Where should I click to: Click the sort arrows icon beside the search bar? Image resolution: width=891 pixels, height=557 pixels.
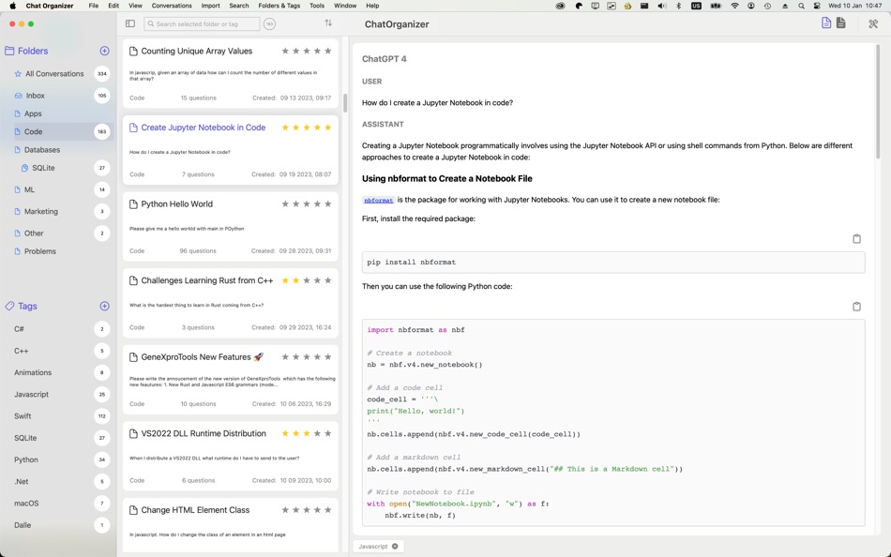(x=328, y=23)
